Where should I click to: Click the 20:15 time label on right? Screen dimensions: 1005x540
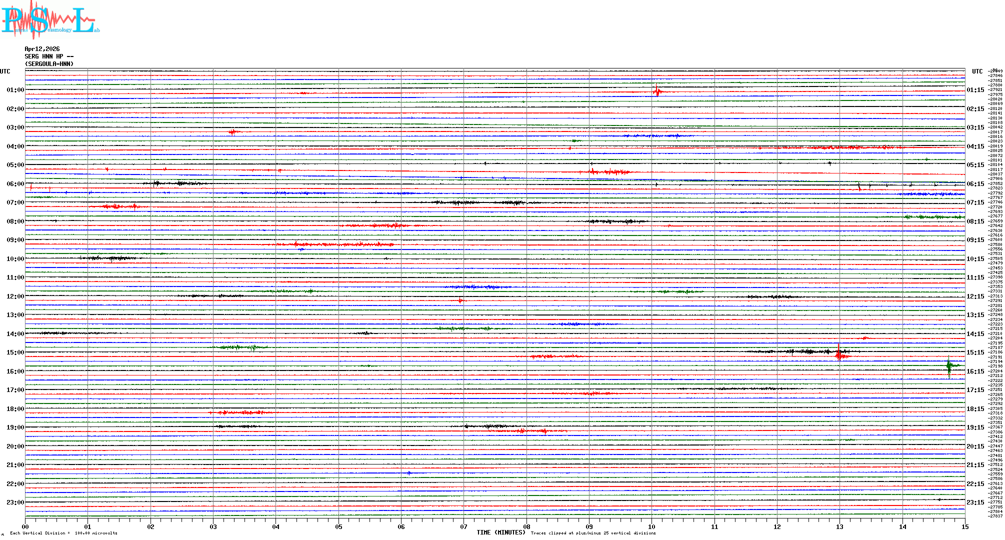pyautogui.click(x=975, y=446)
